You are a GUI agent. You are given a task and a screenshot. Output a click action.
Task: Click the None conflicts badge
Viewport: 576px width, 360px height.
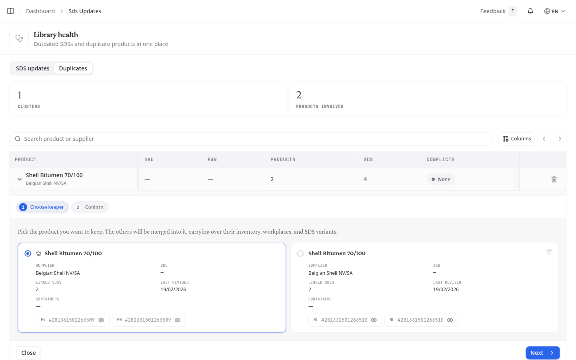tap(441, 179)
